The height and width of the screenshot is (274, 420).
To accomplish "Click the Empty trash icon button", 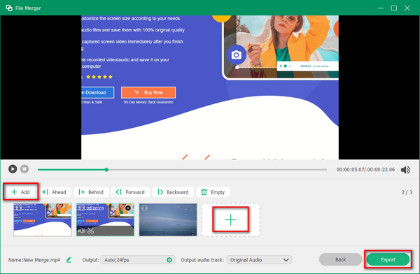I will 213,192.
